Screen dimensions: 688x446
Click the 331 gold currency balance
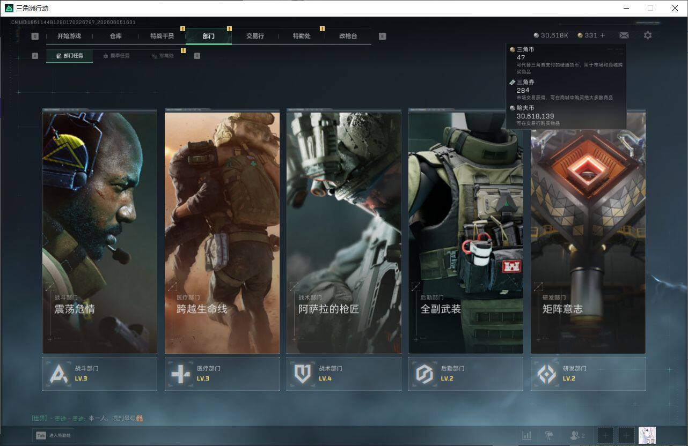tap(587, 35)
